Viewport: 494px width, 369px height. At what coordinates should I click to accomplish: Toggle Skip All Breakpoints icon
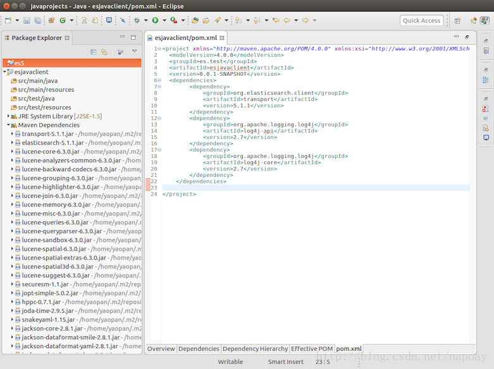coord(123,20)
